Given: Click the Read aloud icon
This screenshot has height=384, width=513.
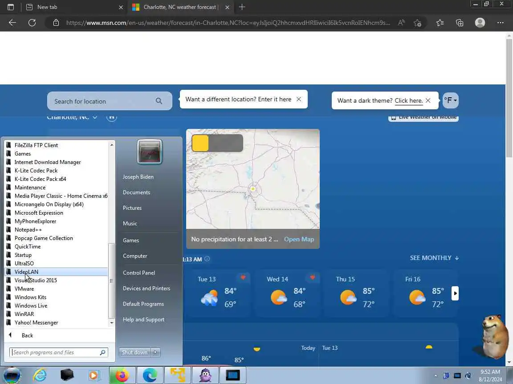Looking at the screenshot, I should 401,23.
